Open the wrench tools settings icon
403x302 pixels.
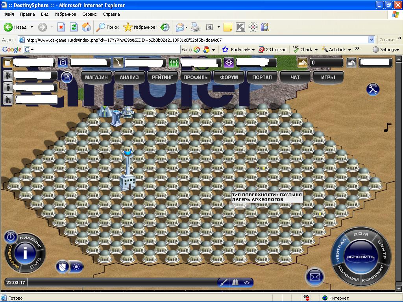point(372,89)
